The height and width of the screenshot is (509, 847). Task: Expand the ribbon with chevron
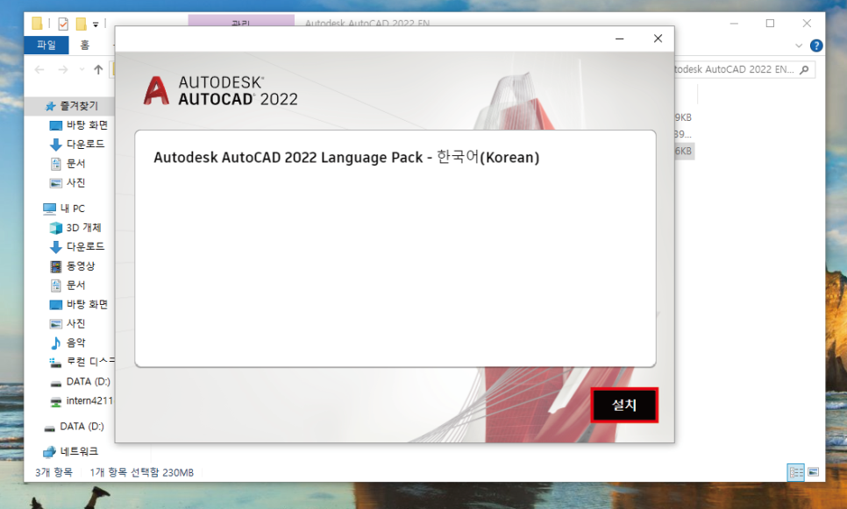[799, 46]
